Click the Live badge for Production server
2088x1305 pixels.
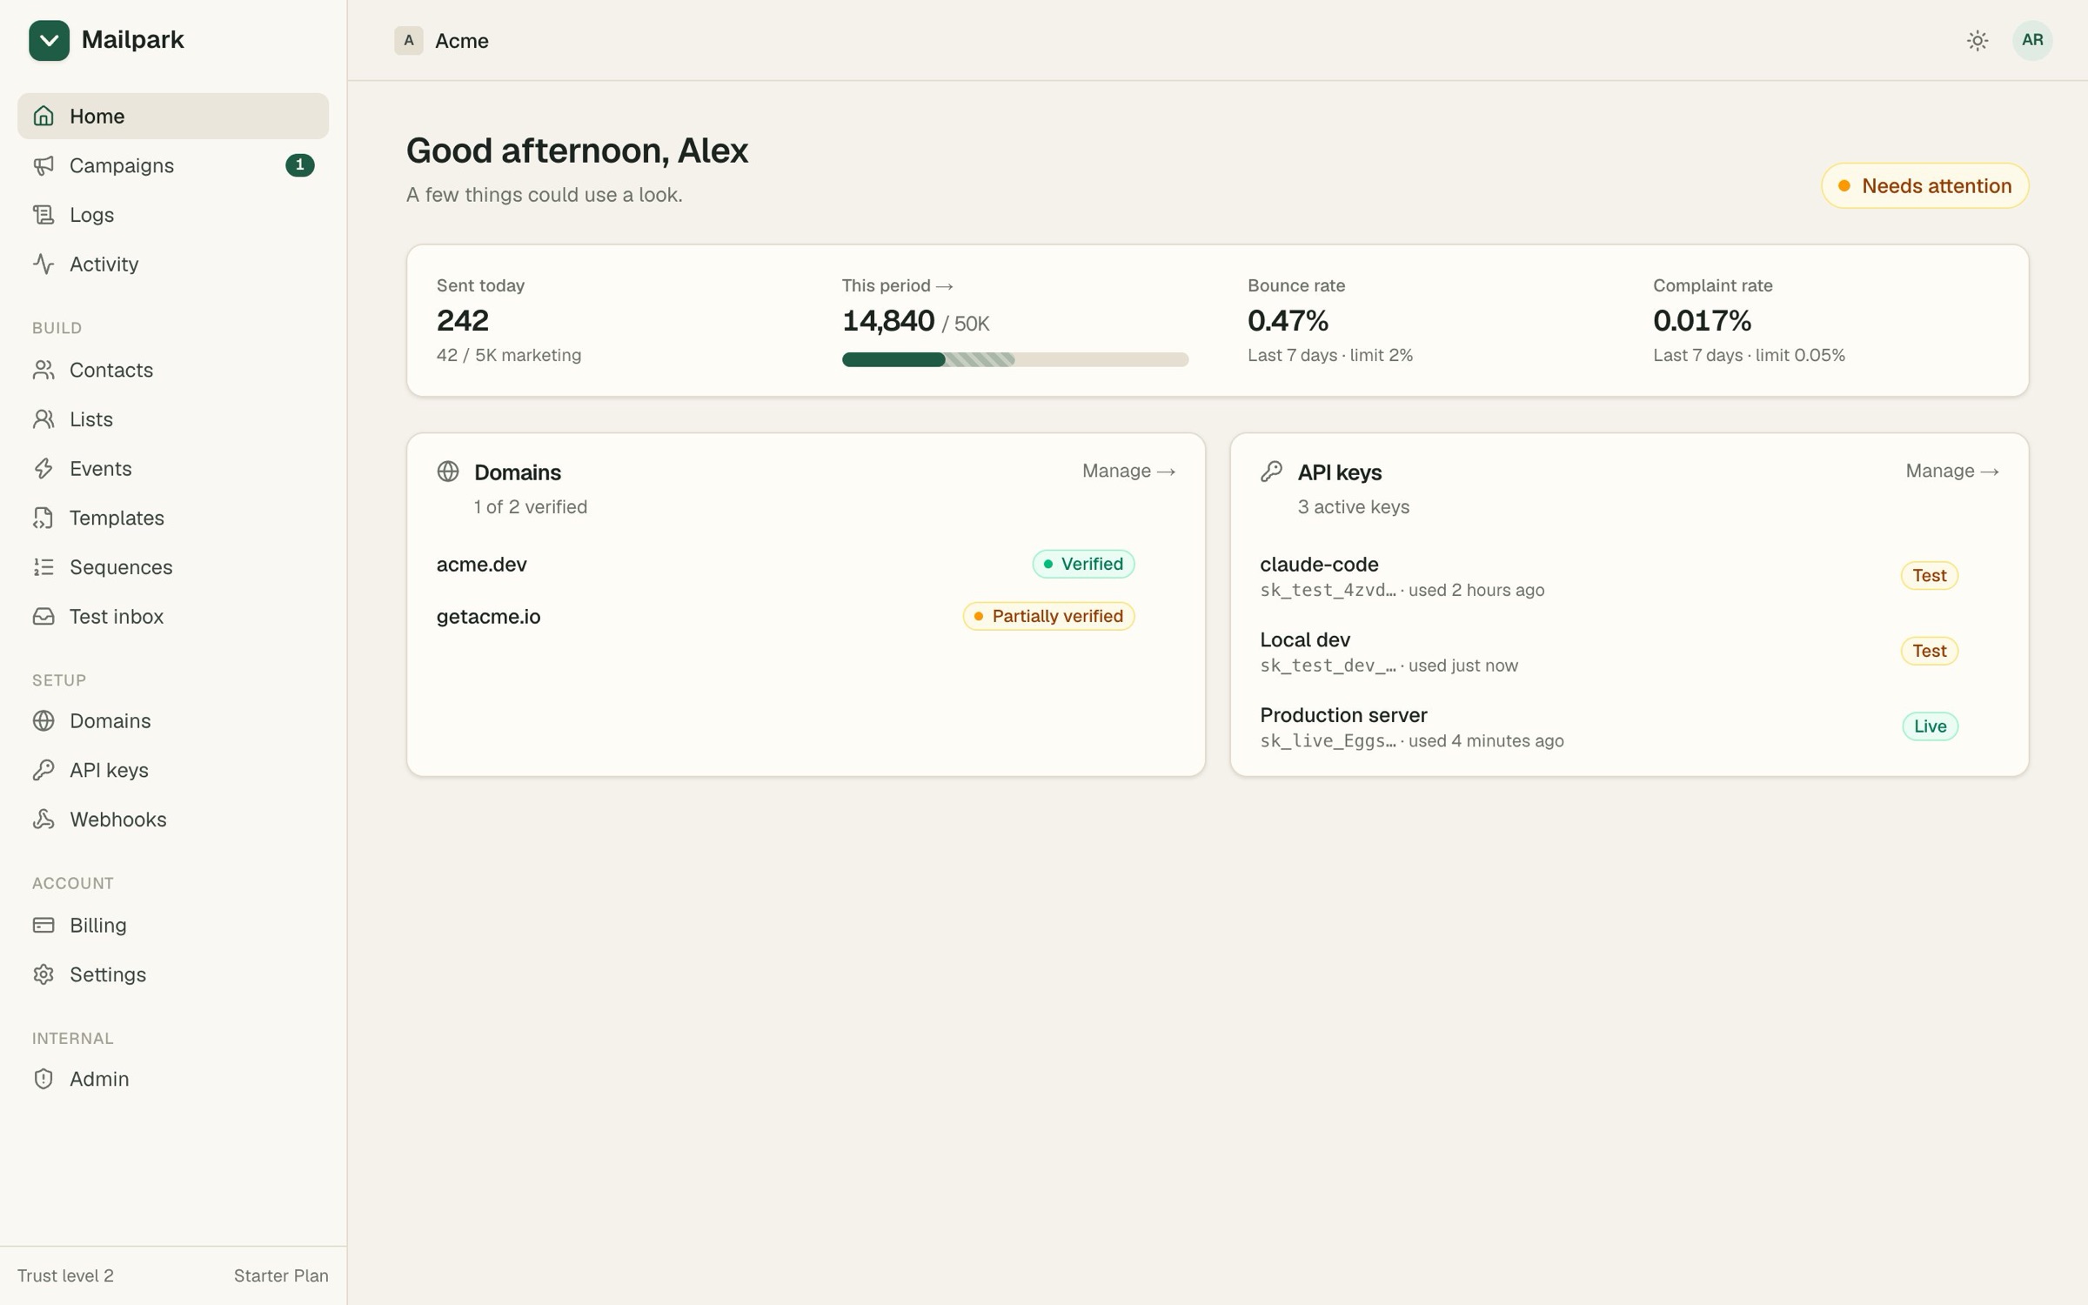tap(1930, 726)
